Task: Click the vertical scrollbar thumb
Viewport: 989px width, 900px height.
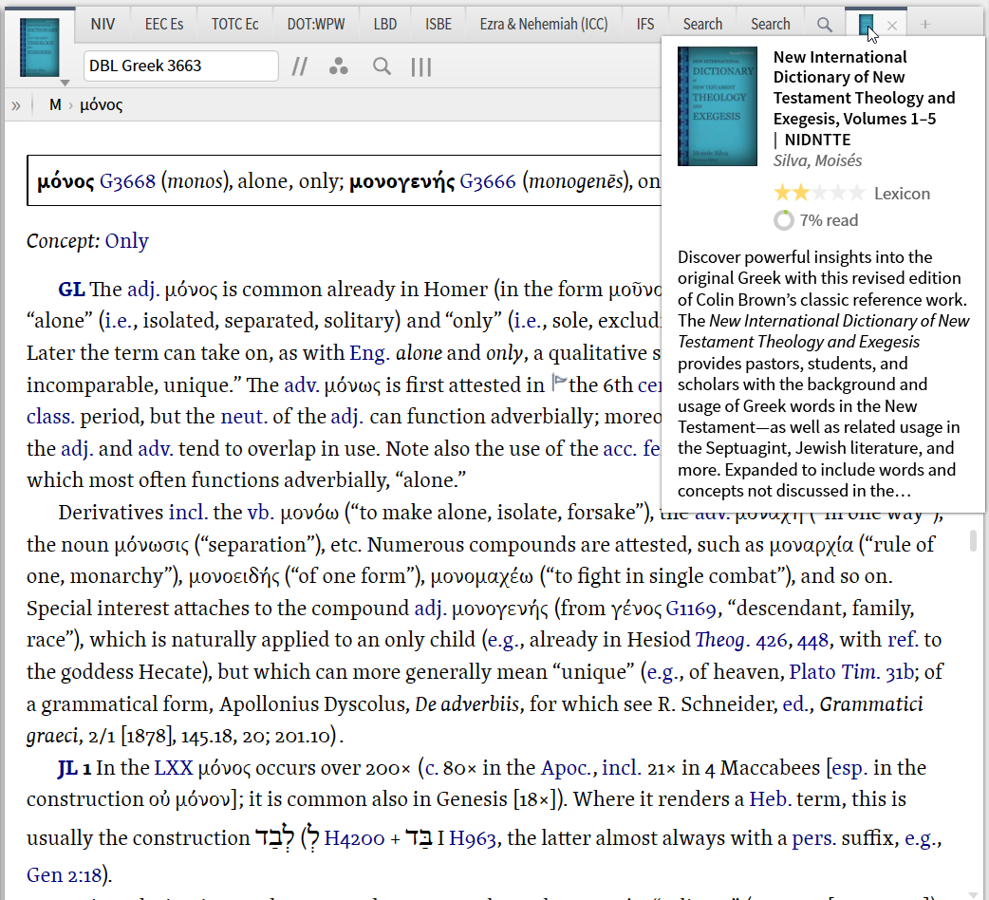Action: click(973, 540)
